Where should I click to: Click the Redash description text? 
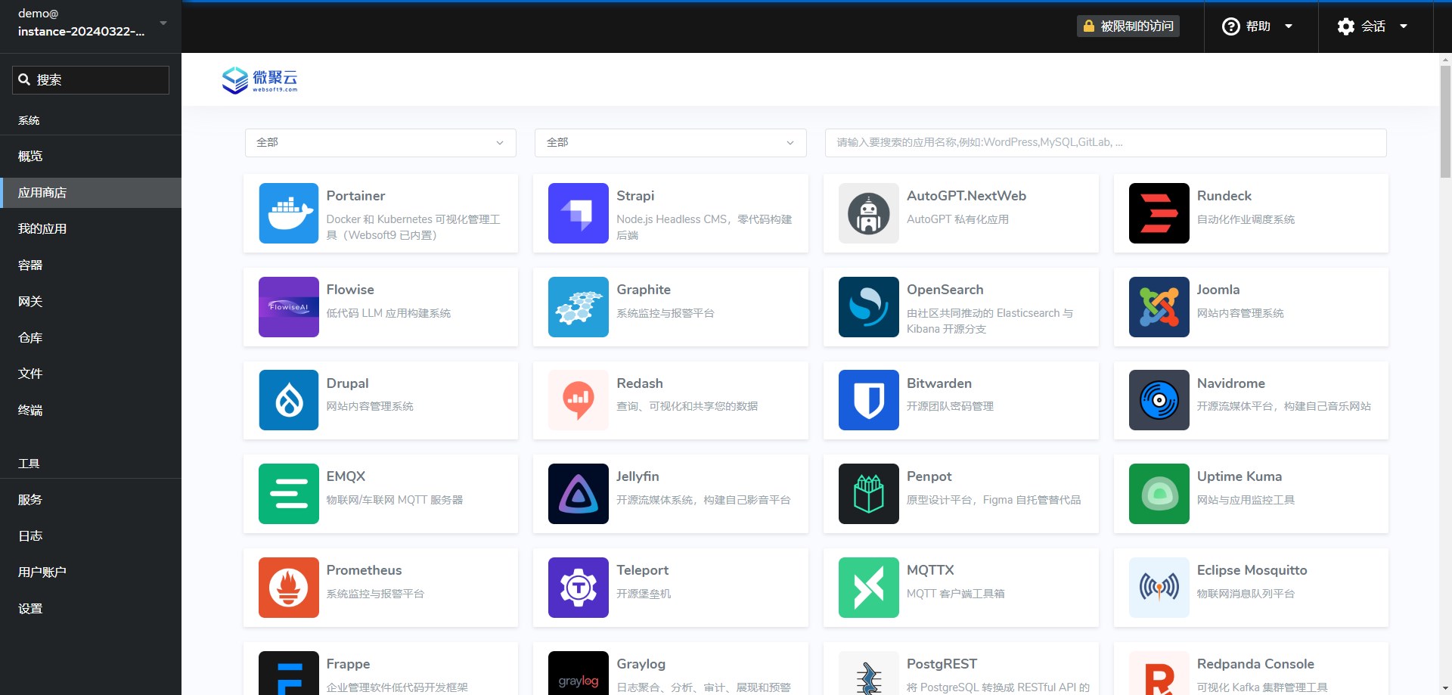[x=687, y=406]
